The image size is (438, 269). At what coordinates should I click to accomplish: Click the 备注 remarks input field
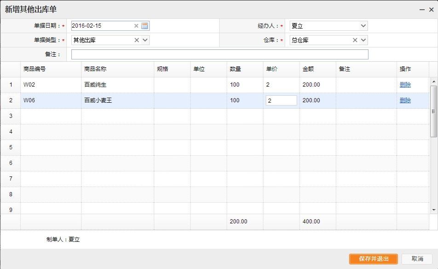pyautogui.click(x=219, y=54)
